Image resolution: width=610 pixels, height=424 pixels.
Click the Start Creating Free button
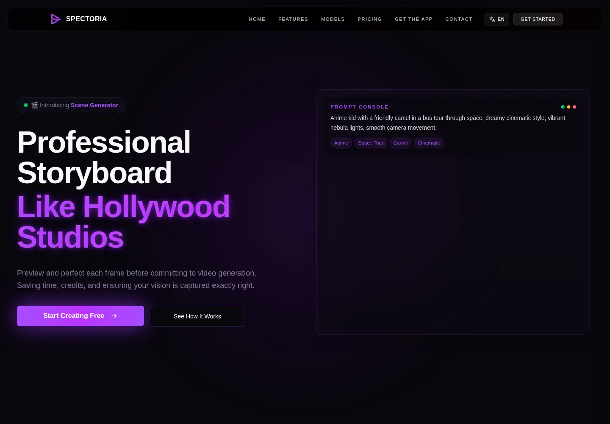80,316
